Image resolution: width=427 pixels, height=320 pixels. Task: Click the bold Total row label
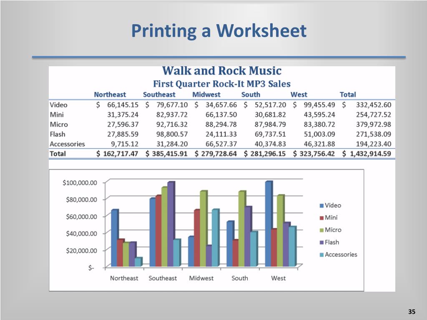58,154
